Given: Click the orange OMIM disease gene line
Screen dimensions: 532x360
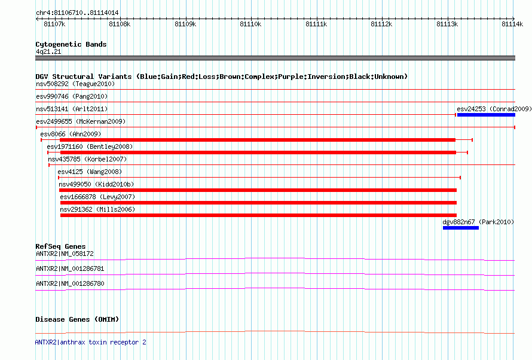Looking at the screenshot, I should pyautogui.click(x=275, y=332).
